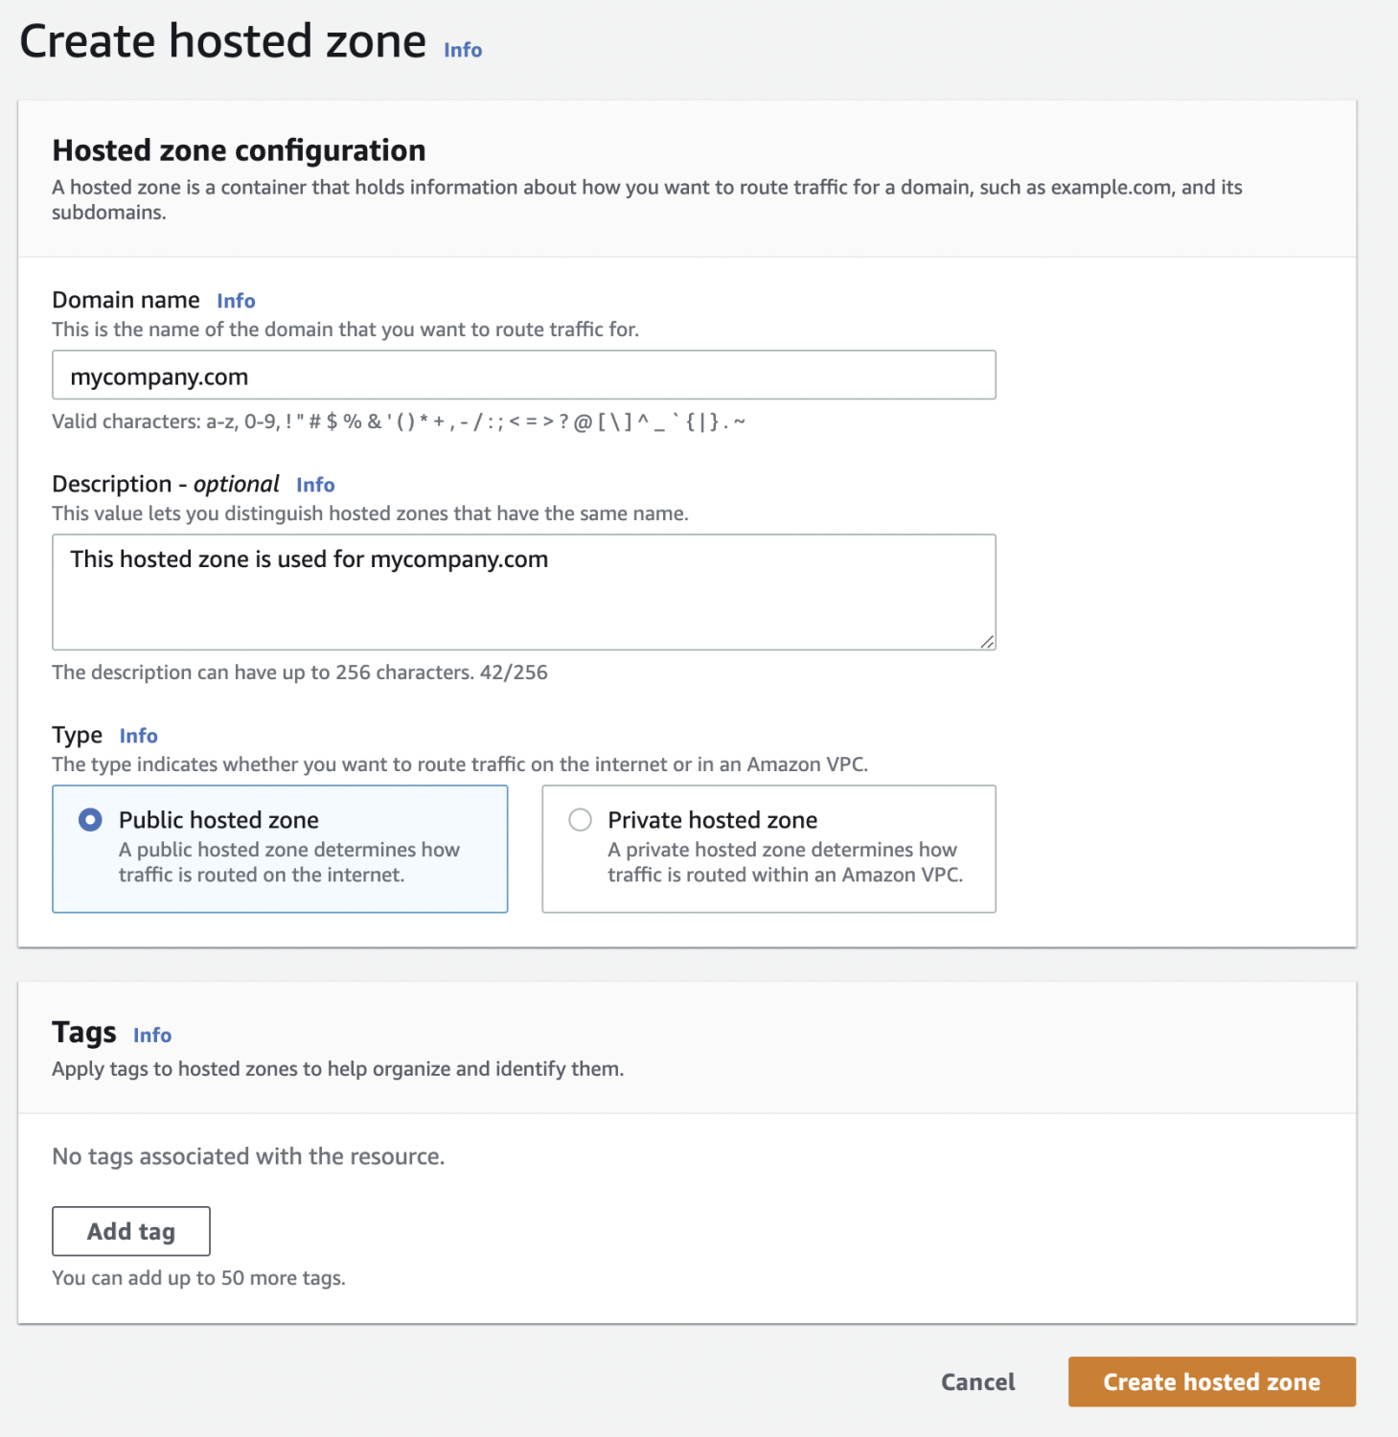The width and height of the screenshot is (1398, 1437).
Task: Focus the Description text area
Action: tap(524, 592)
